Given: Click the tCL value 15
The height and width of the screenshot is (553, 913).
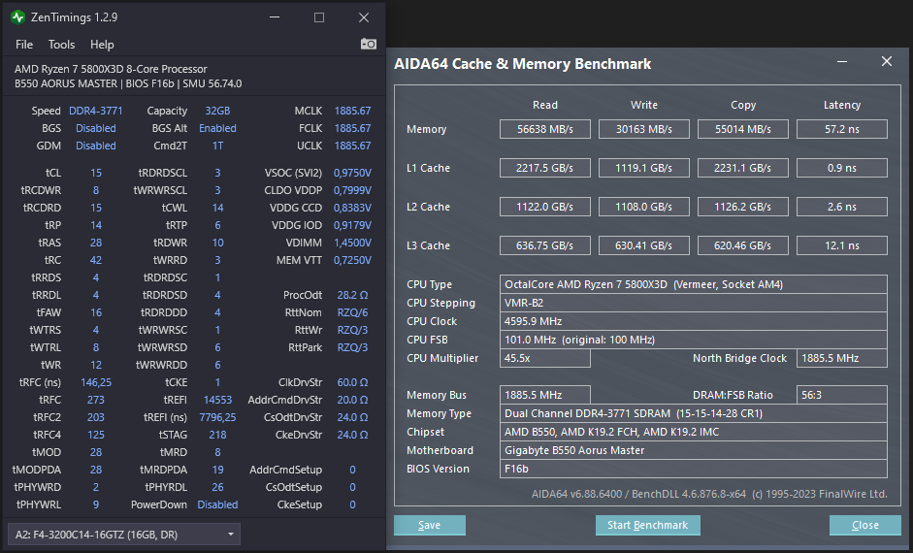Looking at the screenshot, I should click(95, 173).
